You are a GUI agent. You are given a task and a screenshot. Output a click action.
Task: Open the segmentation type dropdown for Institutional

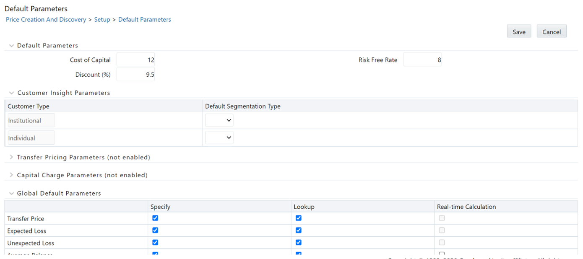pos(219,120)
